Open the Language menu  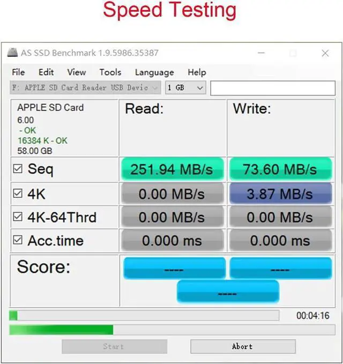(154, 72)
